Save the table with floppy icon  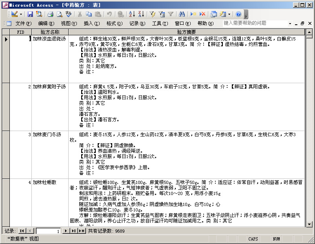30,14
